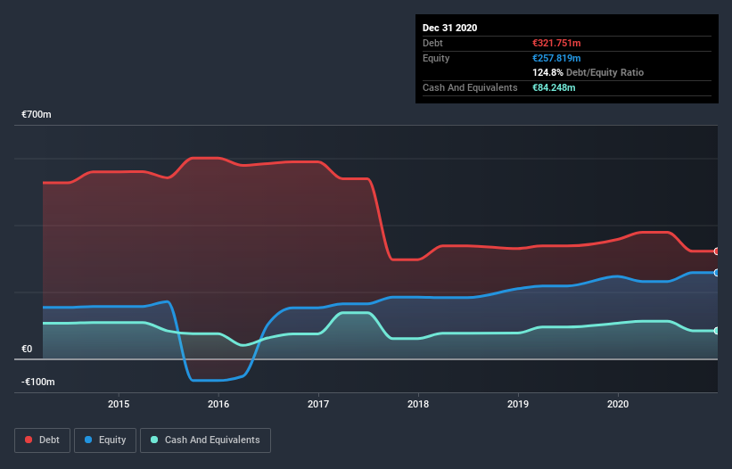Click the €700m y-axis label
The height and width of the screenshot is (469, 732).
click(x=37, y=114)
